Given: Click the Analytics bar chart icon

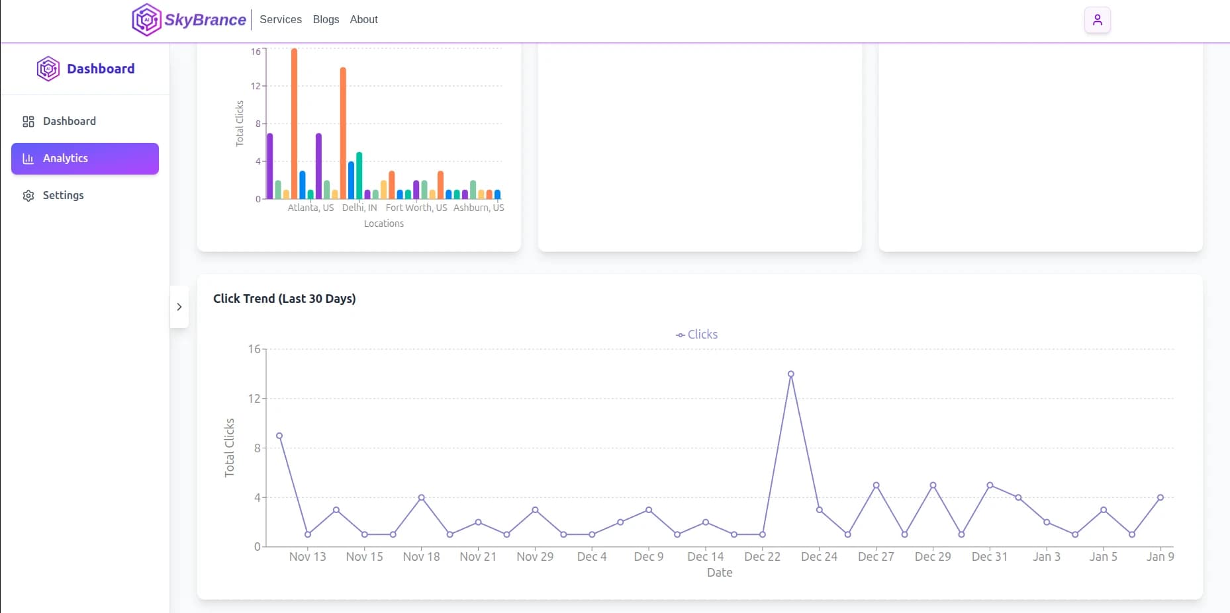Looking at the screenshot, I should click(28, 159).
